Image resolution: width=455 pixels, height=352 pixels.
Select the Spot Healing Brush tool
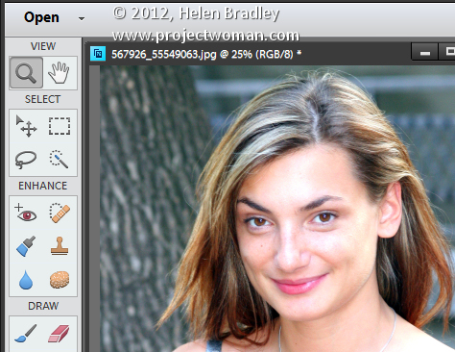60,213
